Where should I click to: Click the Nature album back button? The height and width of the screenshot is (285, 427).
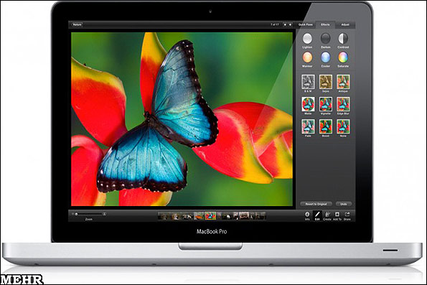coord(78,24)
